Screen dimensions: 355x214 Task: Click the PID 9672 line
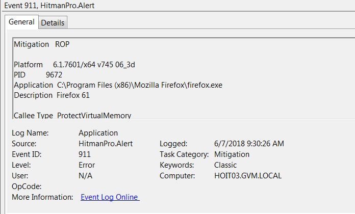38,75
